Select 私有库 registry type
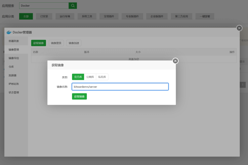 [102, 77]
